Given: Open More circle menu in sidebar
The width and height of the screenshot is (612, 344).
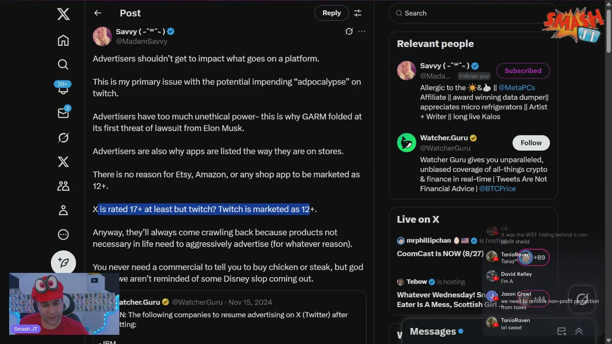Looking at the screenshot, I should coord(63,235).
